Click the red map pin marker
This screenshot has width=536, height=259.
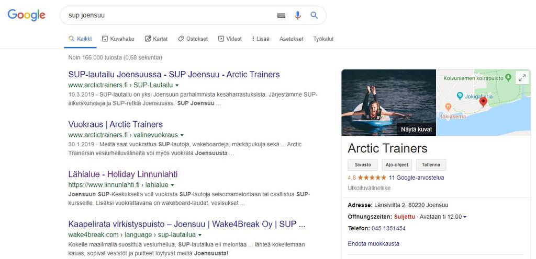pos(483,102)
